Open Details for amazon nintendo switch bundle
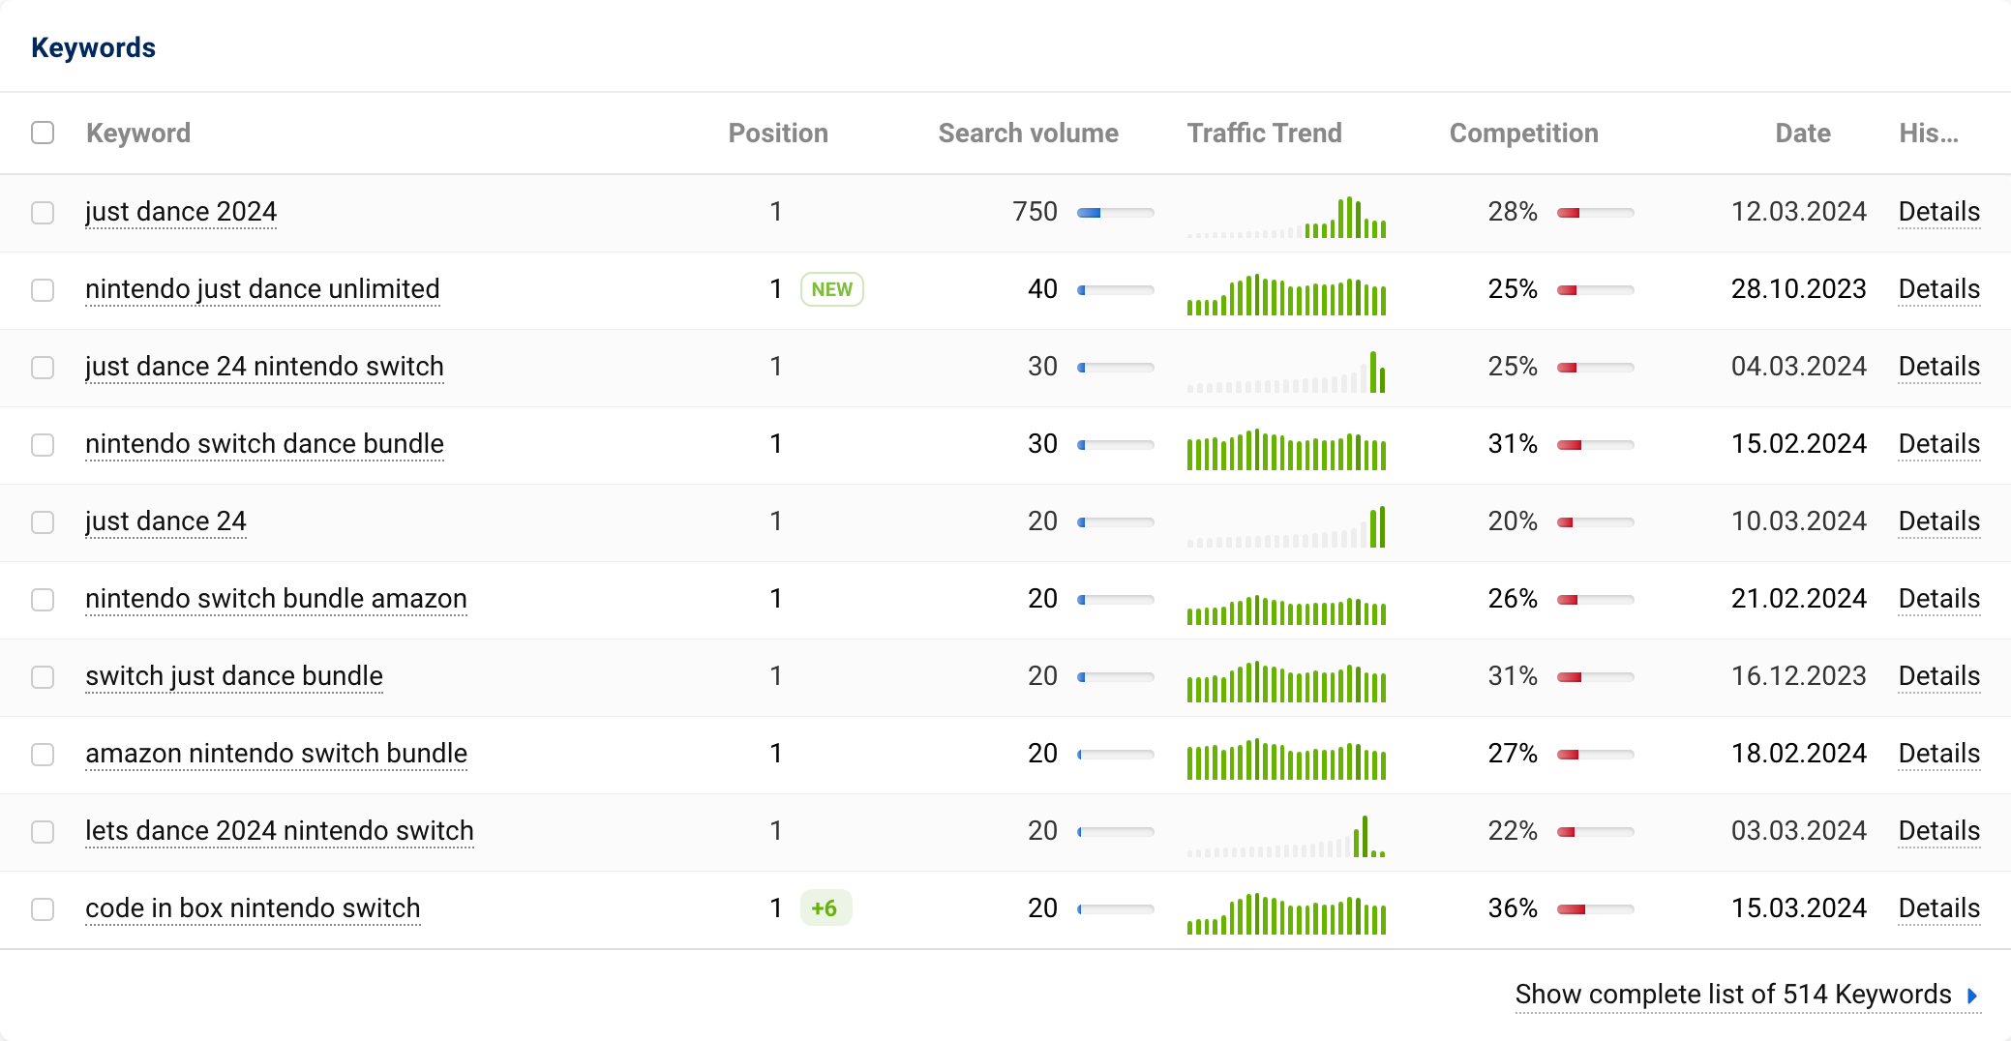2011x1041 pixels. (x=1939, y=754)
